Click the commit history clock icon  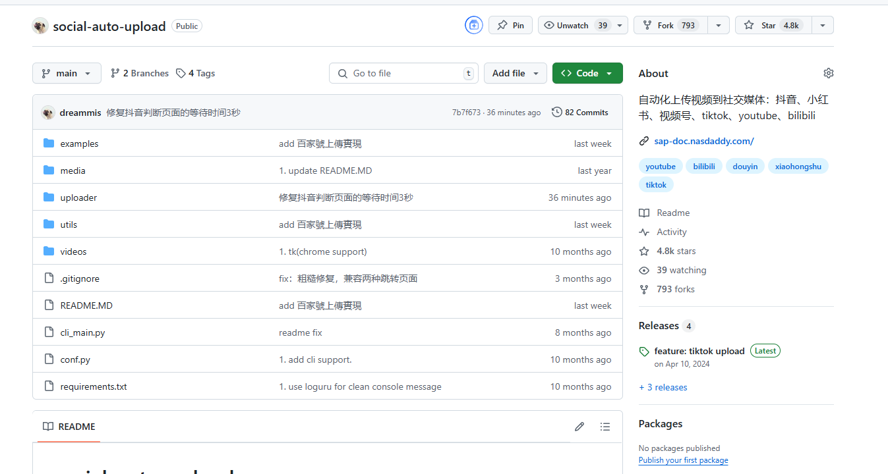[557, 113]
